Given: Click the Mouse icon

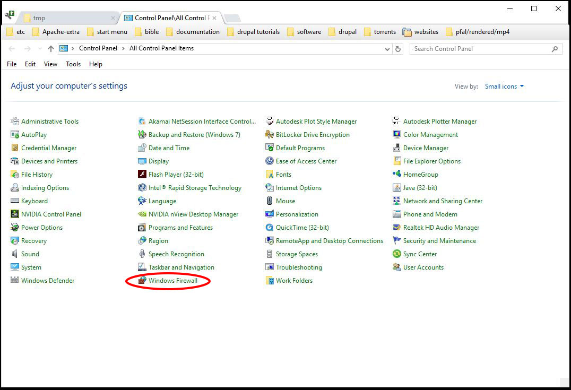Looking at the screenshot, I should (x=270, y=201).
